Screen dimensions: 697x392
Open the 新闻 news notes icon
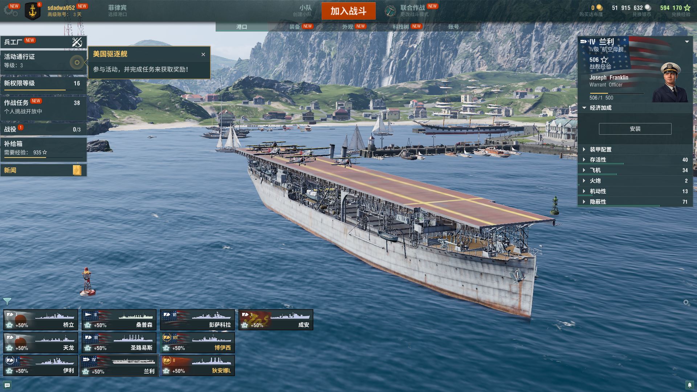[77, 170]
